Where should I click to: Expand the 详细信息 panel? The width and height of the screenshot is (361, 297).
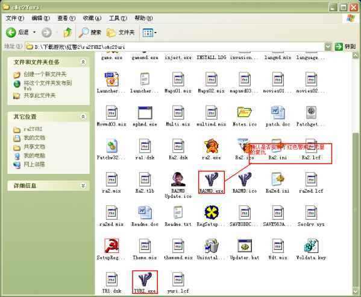[83, 186]
